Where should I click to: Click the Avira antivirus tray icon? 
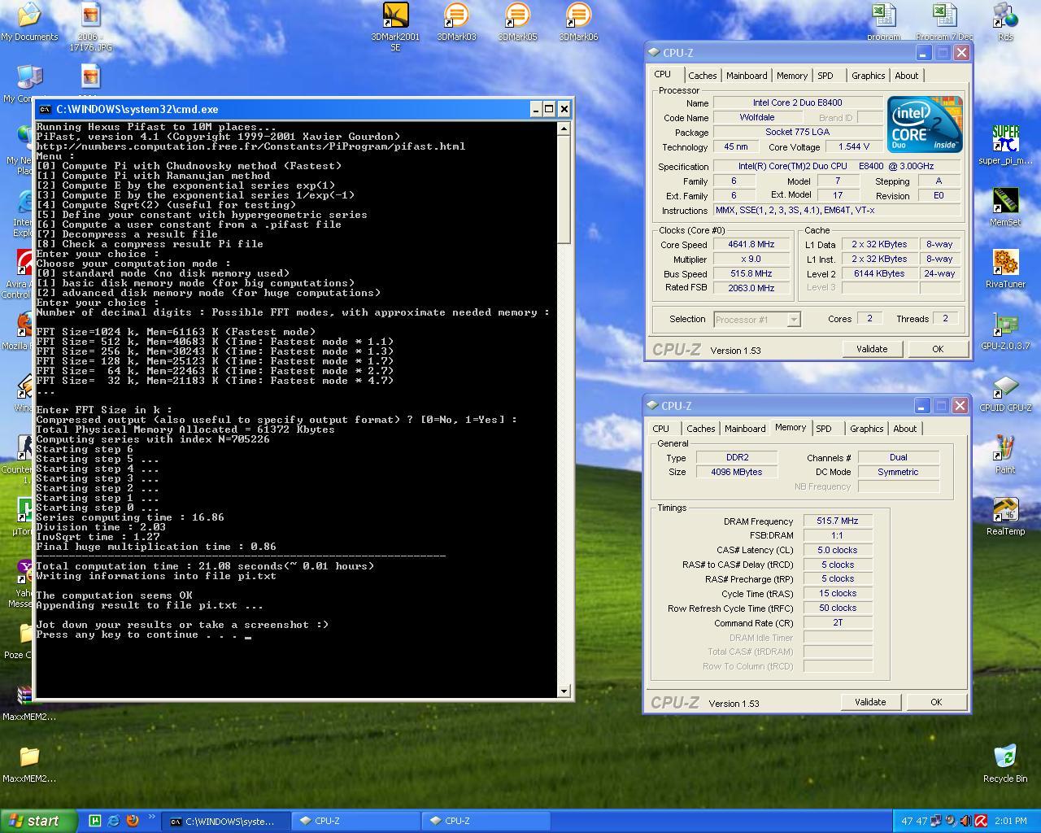[980, 821]
